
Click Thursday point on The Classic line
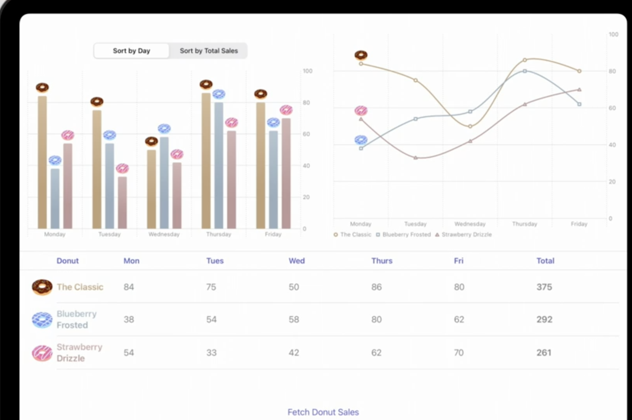pos(525,60)
